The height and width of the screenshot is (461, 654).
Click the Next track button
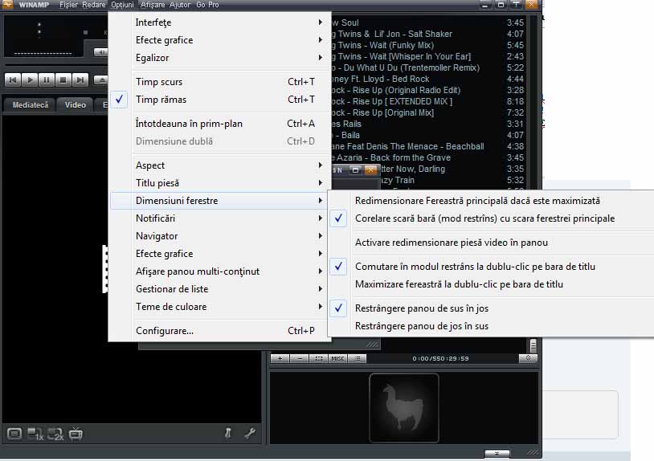(80, 80)
